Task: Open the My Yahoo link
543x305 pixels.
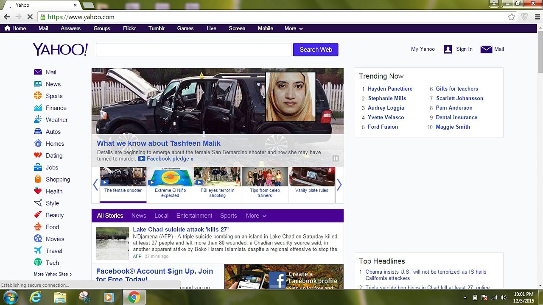Action: point(423,49)
